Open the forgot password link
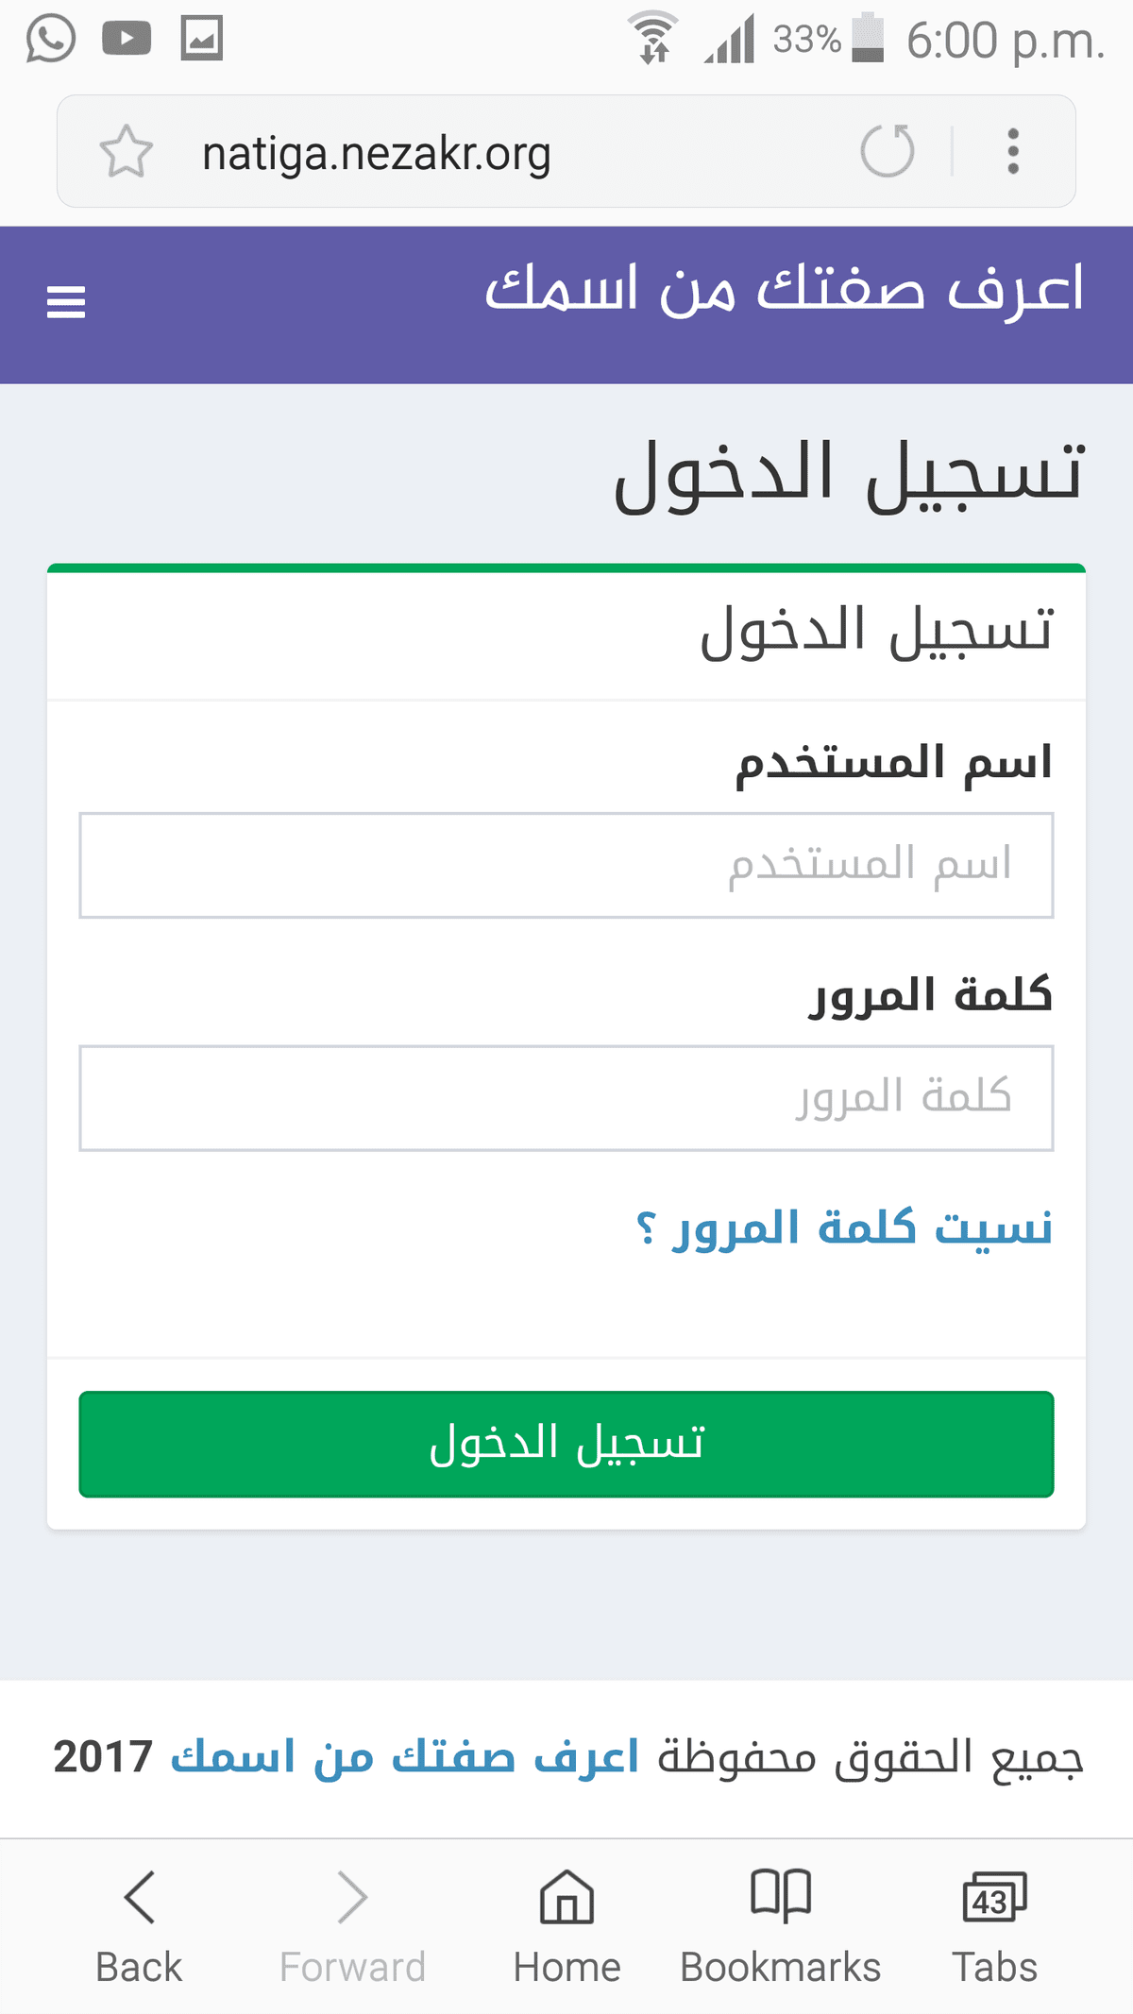The height and width of the screenshot is (2014, 1133). point(844,1228)
